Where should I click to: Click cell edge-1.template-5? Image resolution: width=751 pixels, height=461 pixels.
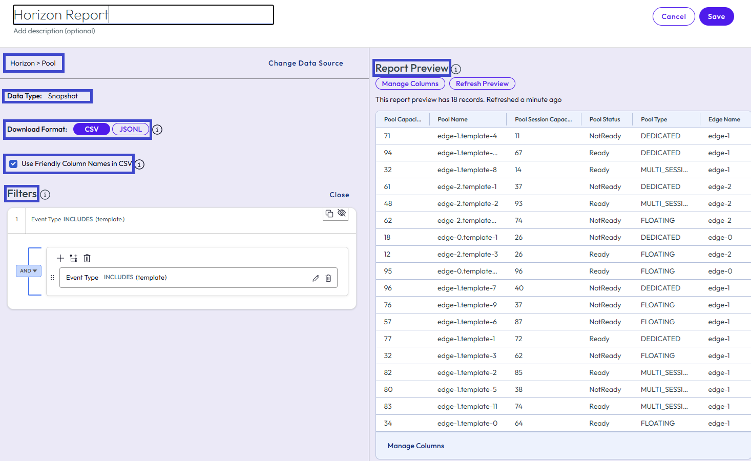click(x=467, y=389)
